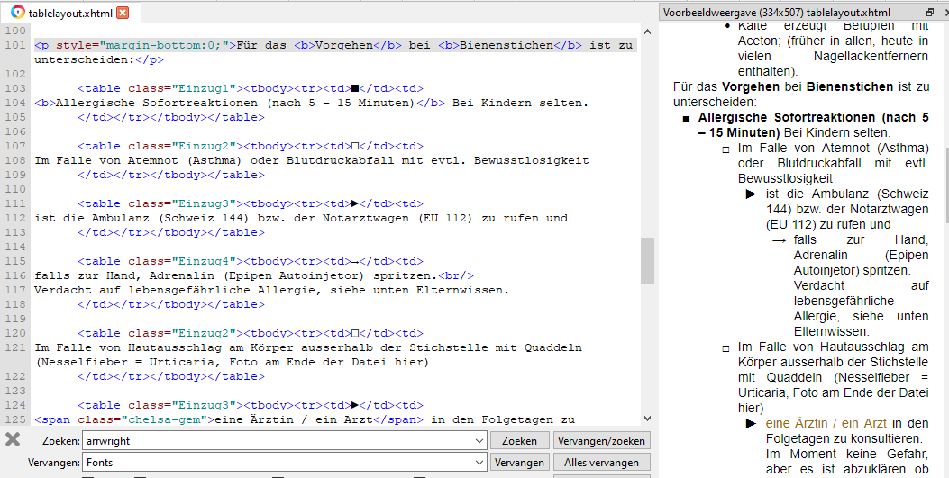Image resolution: width=949 pixels, height=478 pixels.
Task: Click 'Im Falle von Atemnot (Asthma)' in the preview
Action: tap(833, 148)
